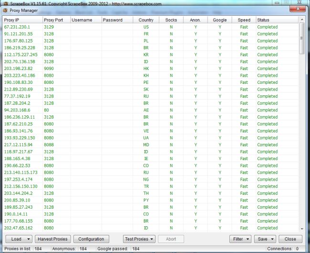Image resolution: width=310 pixels, height=253 pixels.
Task: Click the scrollbar down arrow
Action: [302, 229]
